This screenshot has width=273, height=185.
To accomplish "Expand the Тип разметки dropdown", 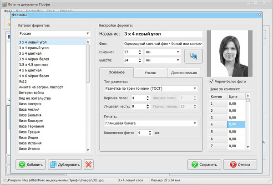I will click(x=148, y=88).
